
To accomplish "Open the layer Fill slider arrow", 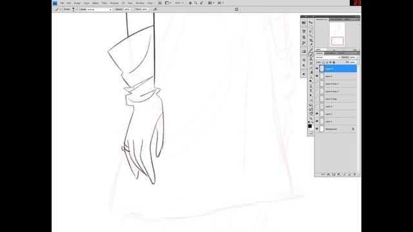I will tap(358, 63).
